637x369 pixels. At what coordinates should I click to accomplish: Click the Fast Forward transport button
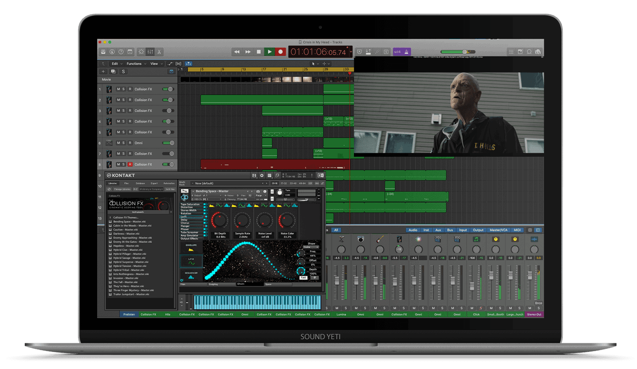(x=248, y=52)
